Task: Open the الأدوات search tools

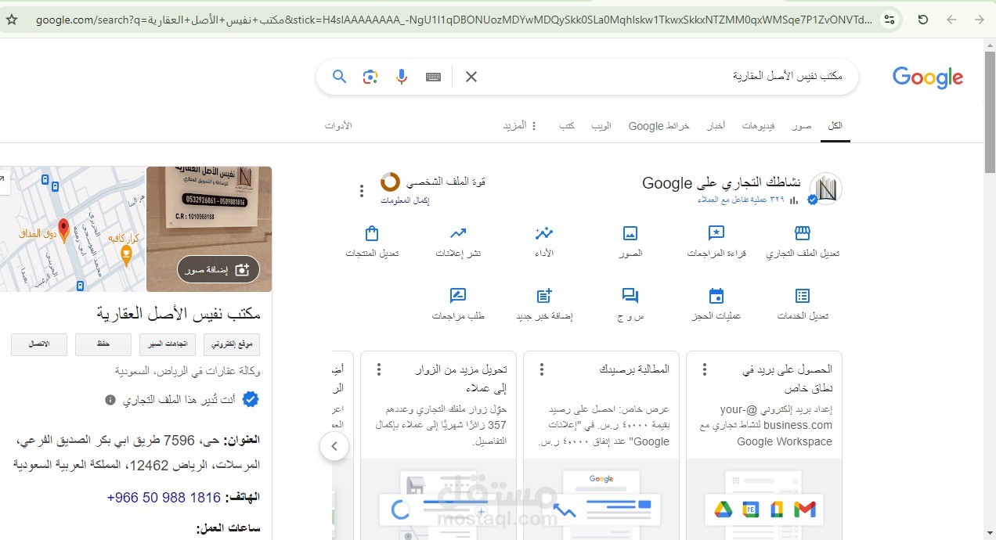Action: pos(338,126)
